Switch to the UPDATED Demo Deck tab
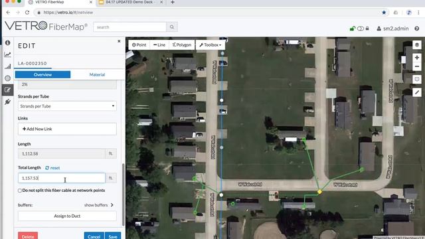The image size is (425, 239). click(x=129, y=2)
